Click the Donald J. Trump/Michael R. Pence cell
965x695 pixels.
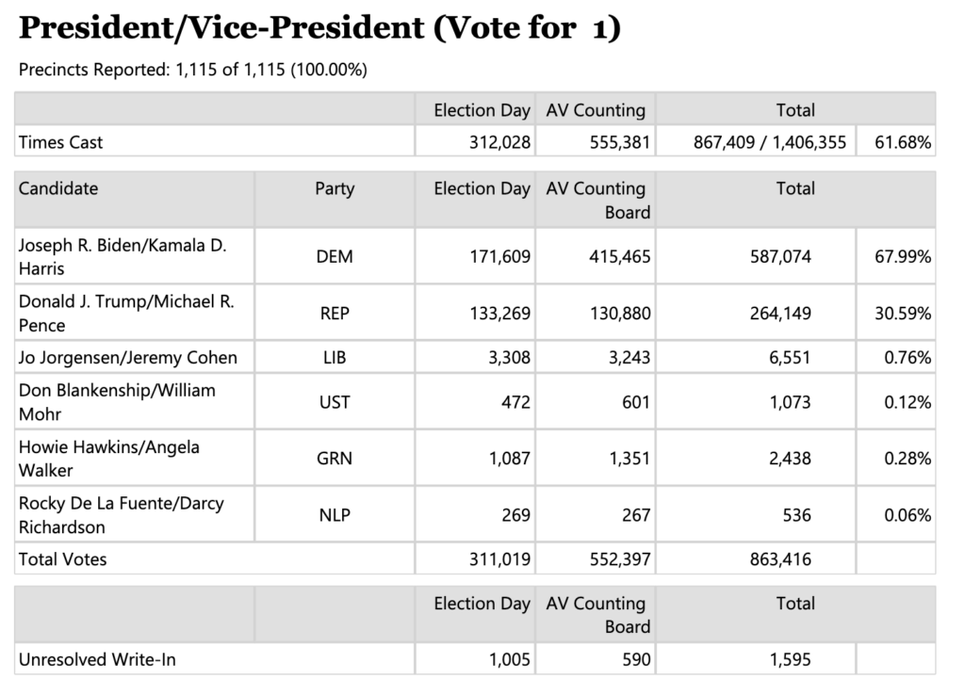point(126,313)
